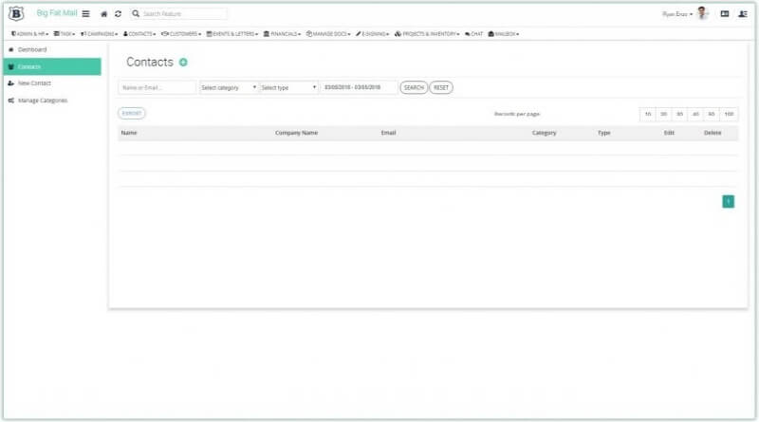Toggle the hamburger menu icon
The width and height of the screenshot is (759, 422).
[85, 14]
